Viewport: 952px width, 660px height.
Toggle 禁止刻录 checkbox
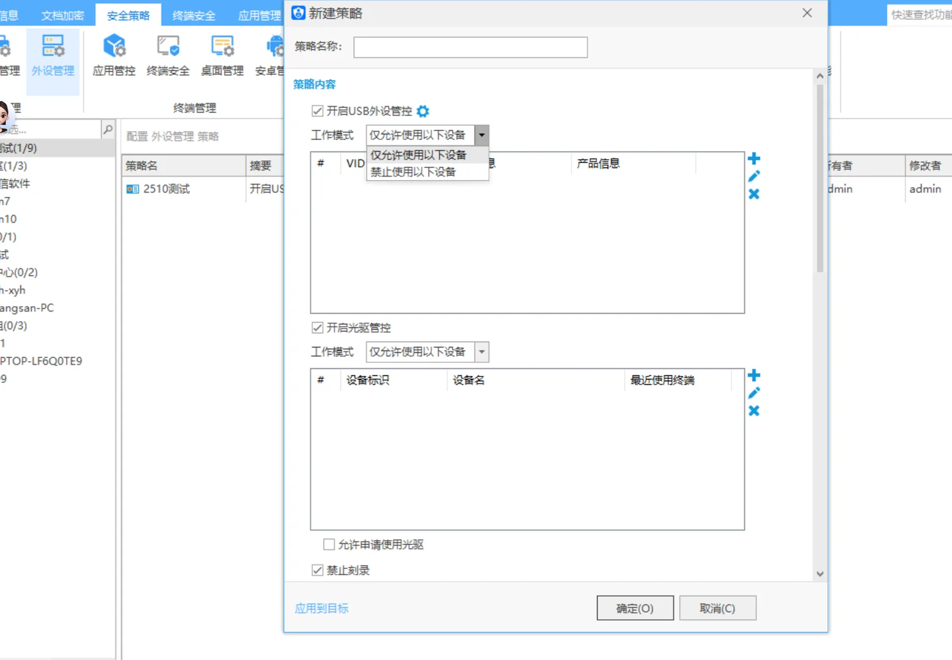click(317, 570)
